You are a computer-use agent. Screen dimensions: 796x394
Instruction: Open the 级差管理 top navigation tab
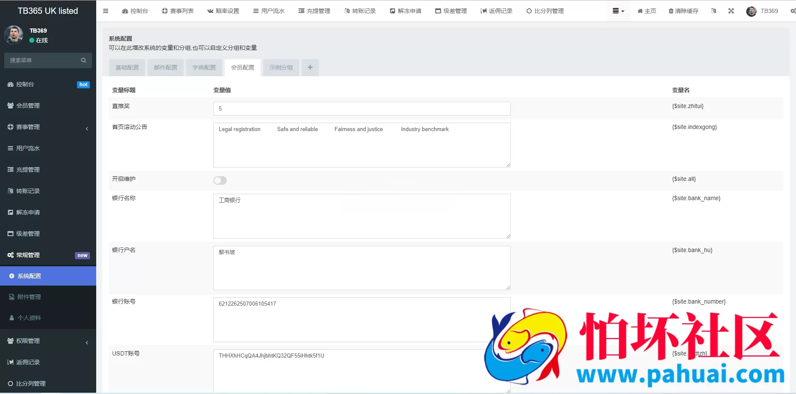451,11
